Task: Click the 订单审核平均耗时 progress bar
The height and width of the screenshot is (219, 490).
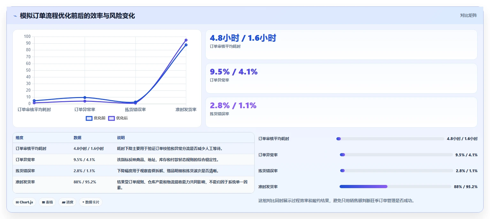Action: 390,139
